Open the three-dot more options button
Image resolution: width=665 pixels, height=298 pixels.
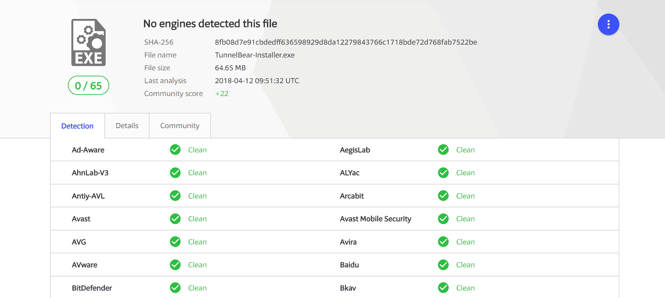(x=608, y=24)
